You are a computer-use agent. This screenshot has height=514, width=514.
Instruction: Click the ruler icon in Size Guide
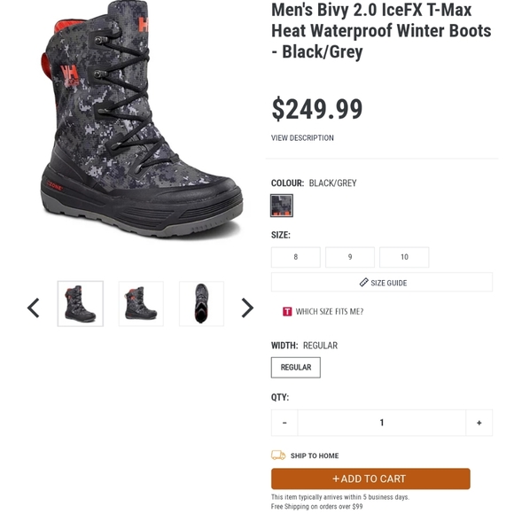point(363,283)
